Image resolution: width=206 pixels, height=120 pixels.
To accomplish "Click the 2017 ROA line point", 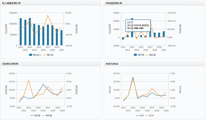I will pos(152,88).
